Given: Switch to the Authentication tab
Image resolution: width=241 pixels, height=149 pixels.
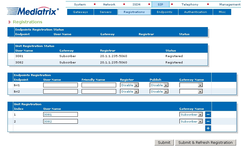Looking at the screenshot, I should point(195,12).
